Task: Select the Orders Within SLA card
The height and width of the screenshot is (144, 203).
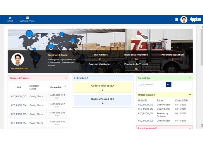Action: coord(103,87)
